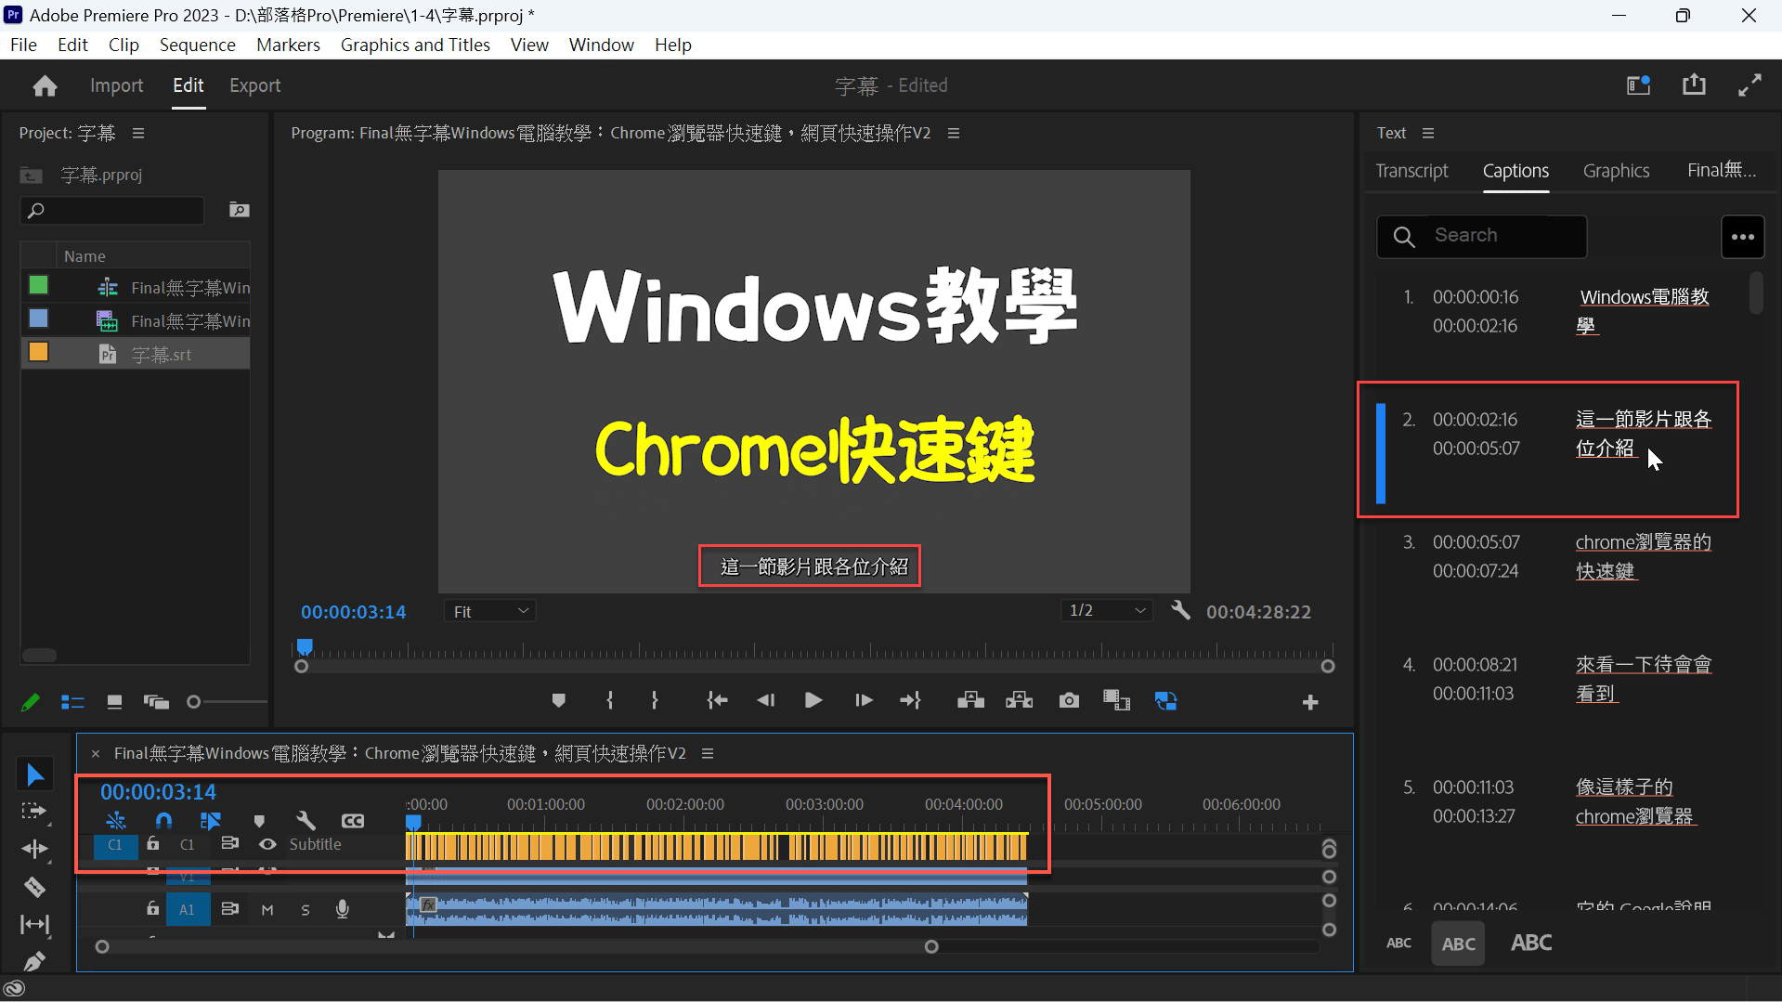Solo audio track A1
The width and height of the screenshot is (1782, 1002).
tap(306, 910)
